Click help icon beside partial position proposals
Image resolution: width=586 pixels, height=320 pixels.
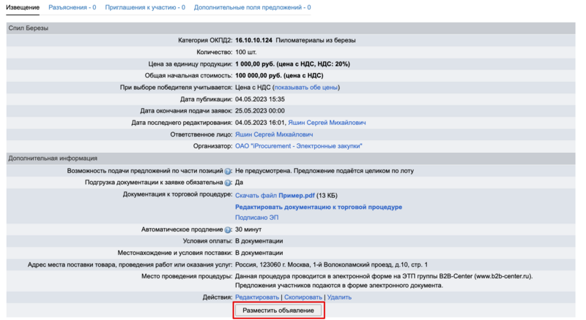pos(228,171)
